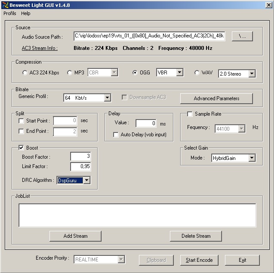
Task: Click the Audio Source Path field
Action: [149, 36]
